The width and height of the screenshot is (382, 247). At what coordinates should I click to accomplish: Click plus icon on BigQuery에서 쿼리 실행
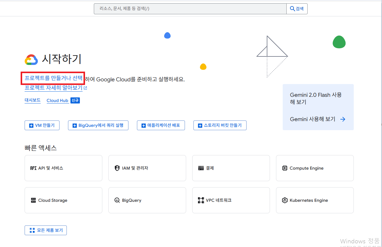[74, 126]
